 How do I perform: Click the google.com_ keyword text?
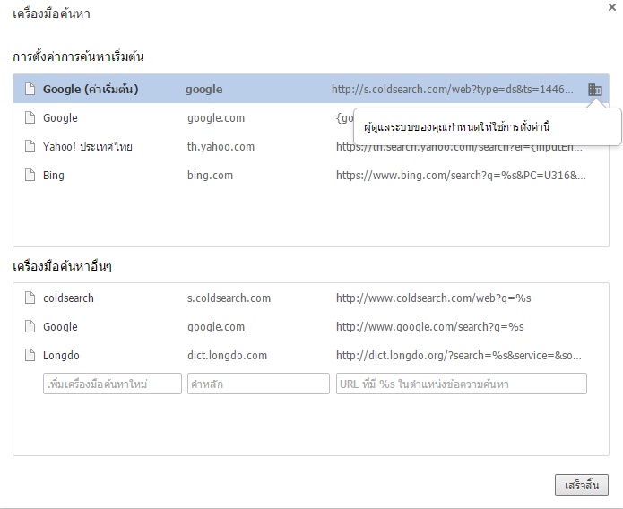click(219, 327)
